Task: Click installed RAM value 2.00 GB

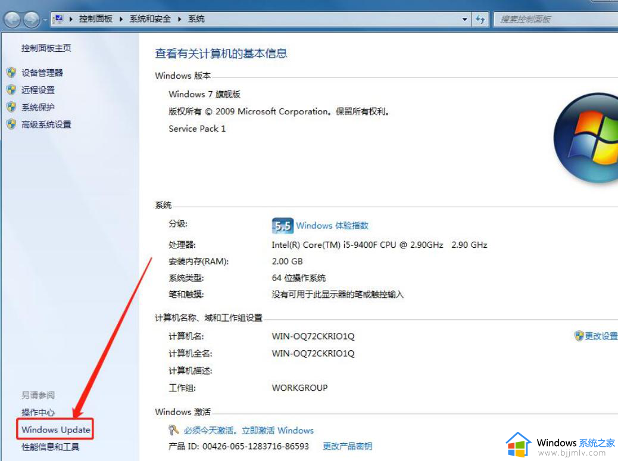Action: point(287,261)
